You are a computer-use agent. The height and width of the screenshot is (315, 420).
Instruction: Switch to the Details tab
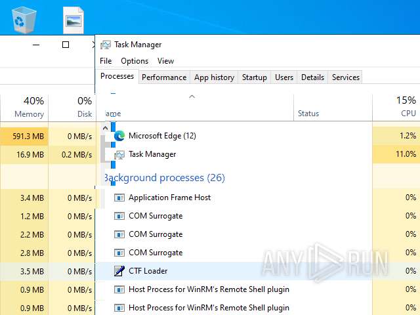(312, 77)
